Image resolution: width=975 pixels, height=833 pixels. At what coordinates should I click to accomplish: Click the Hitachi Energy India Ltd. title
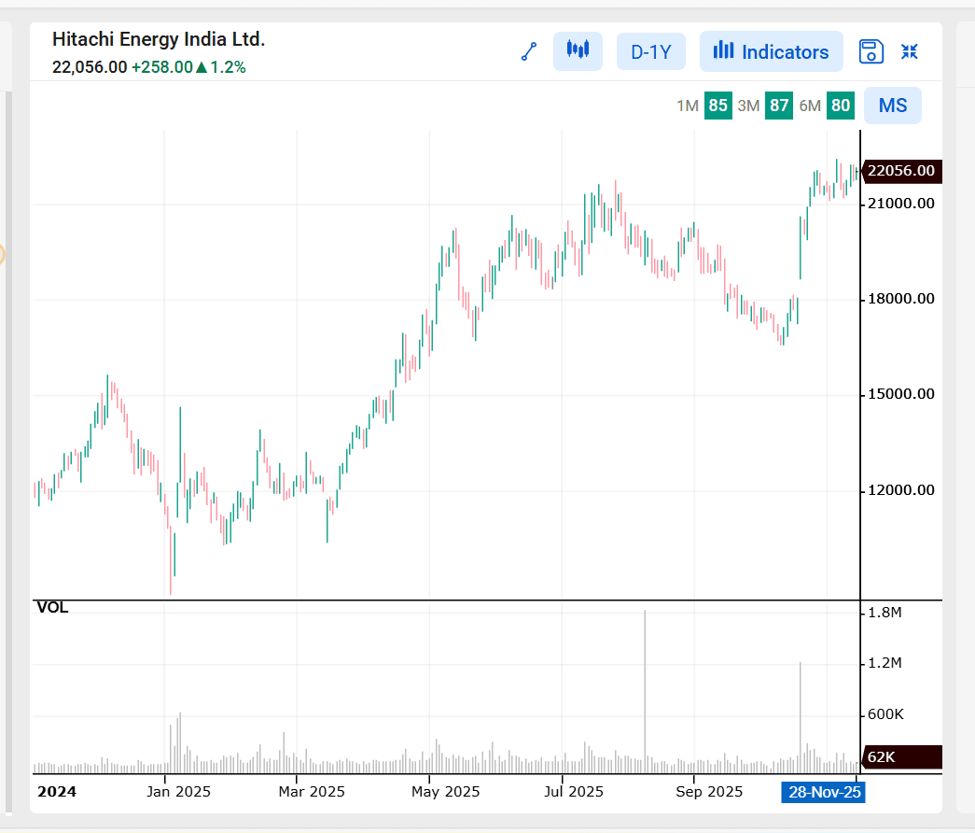[159, 39]
